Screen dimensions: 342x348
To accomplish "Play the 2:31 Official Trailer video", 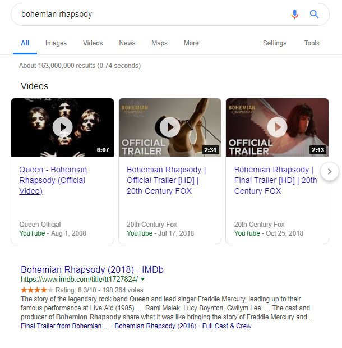I will 170,127.
